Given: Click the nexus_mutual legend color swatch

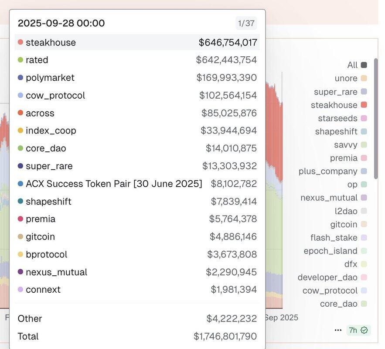Looking at the screenshot, I should [364, 198].
